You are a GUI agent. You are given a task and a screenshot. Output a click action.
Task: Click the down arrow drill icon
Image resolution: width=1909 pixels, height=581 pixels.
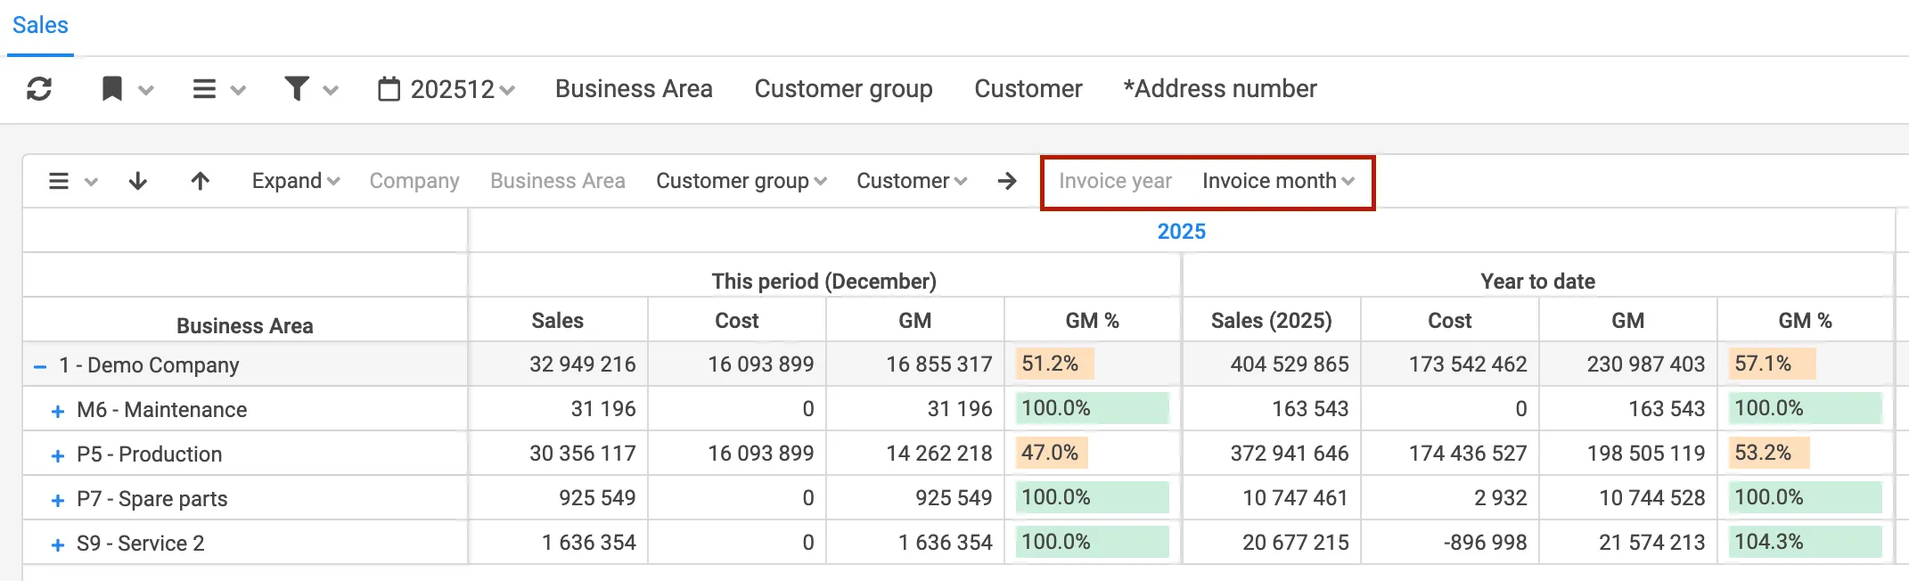(138, 182)
